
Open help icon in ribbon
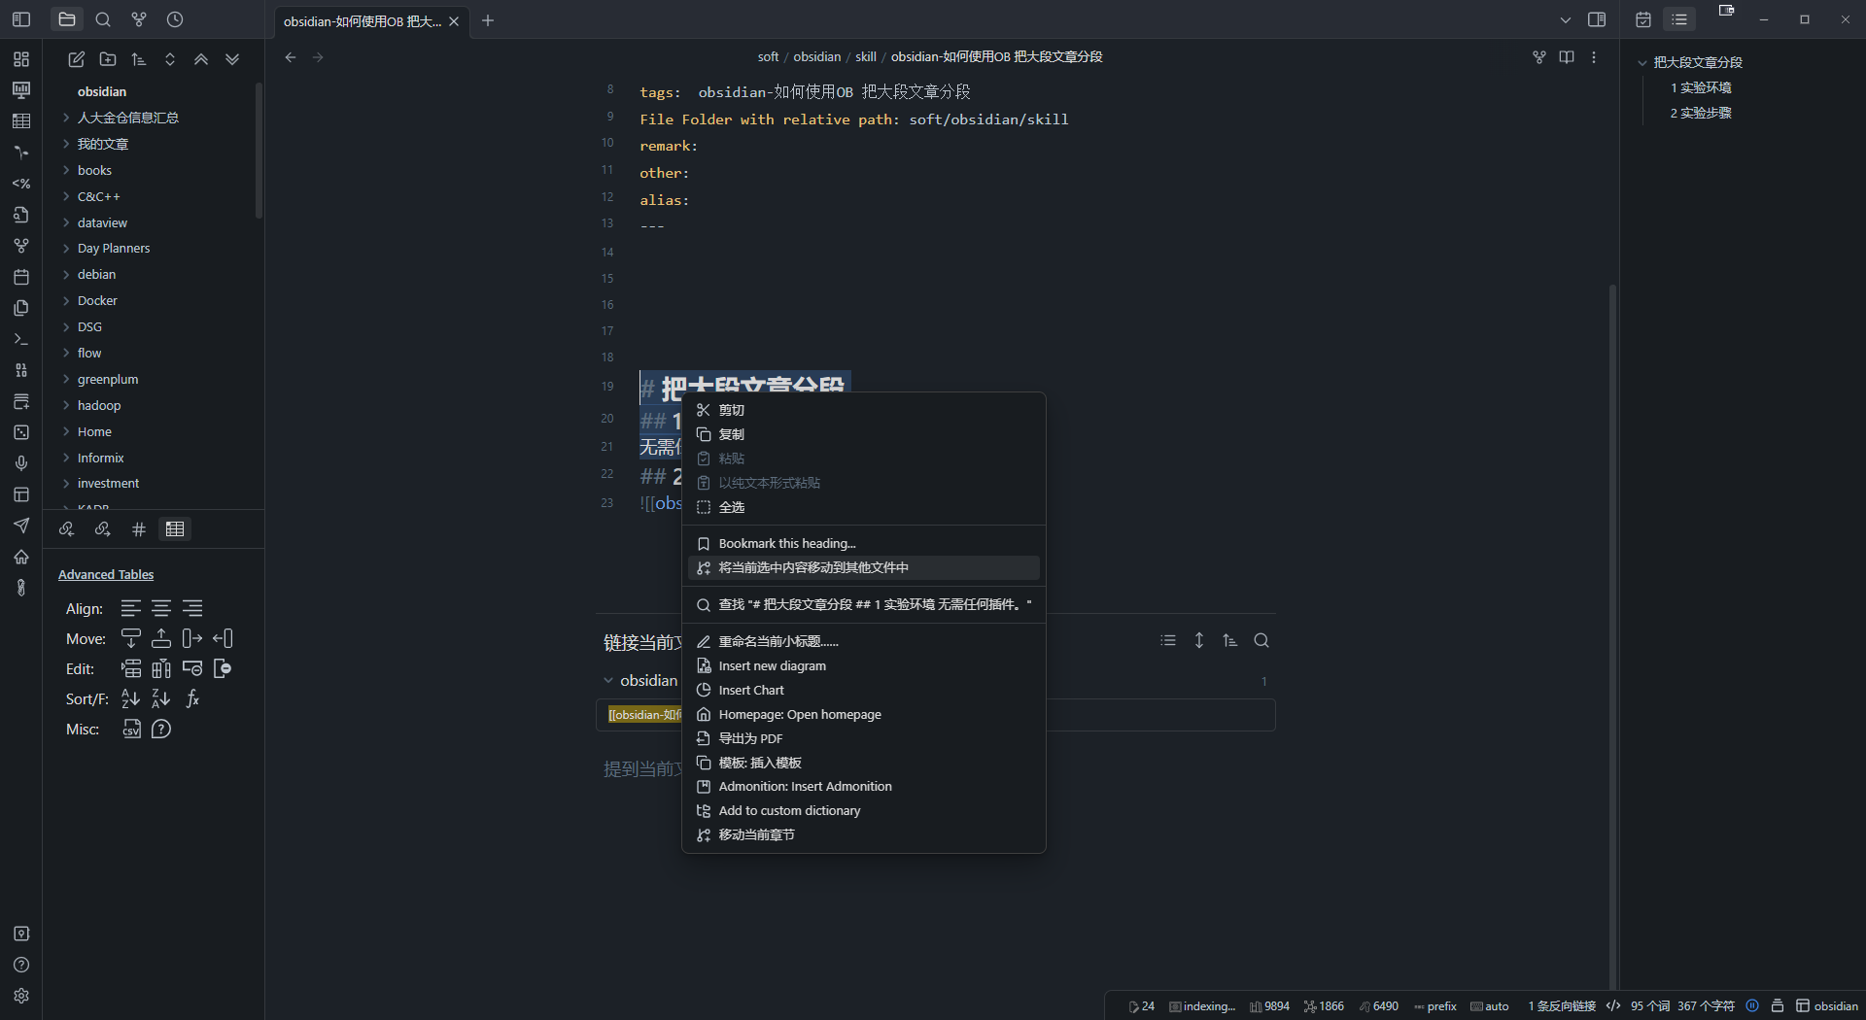pyautogui.click(x=21, y=965)
